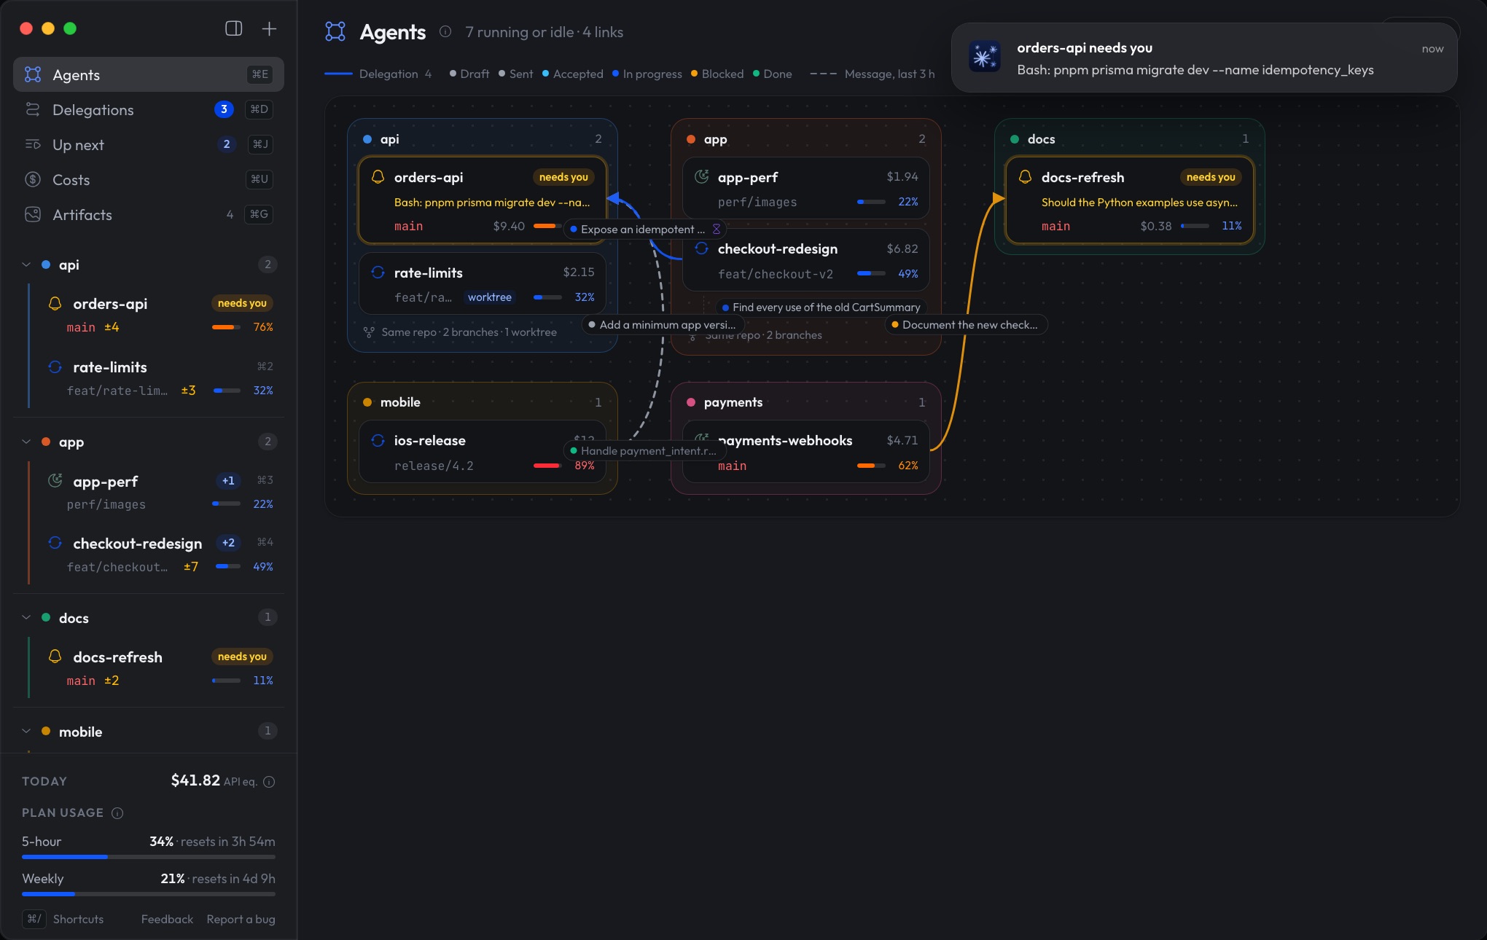
Task: Click needs you badge on docs-refresh canvas card
Action: coord(1210,177)
